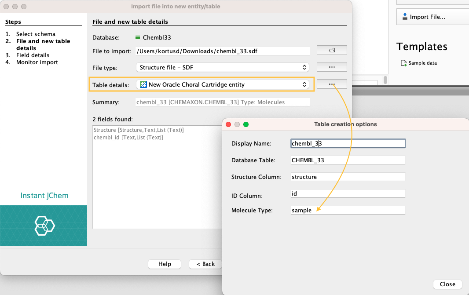
Task: Click the Import File icon in right panel
Action: tap(406, 17)
